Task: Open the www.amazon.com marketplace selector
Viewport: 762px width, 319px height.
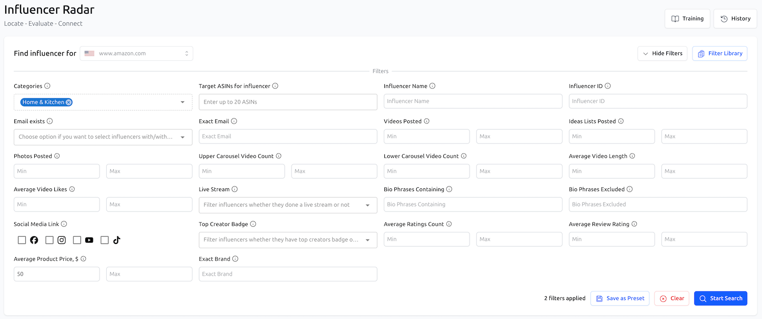Action: tap(137, 54)
